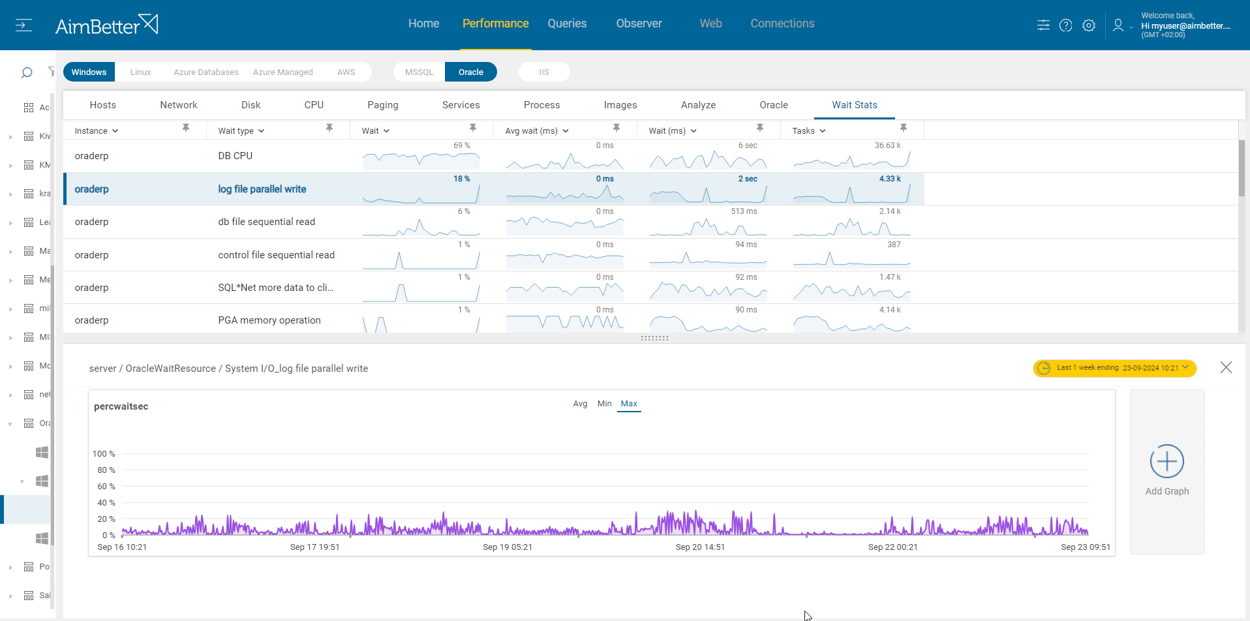Select the DB CPU wait type row
Viewport: 1250px width, 621px height.
[493, 156]
